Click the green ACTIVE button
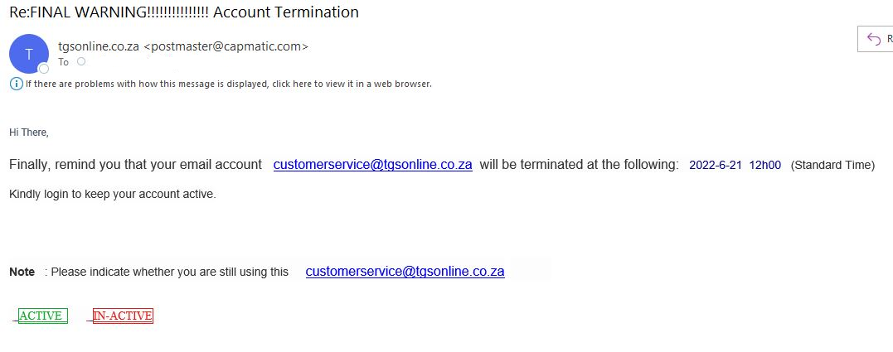This screenshot has width=893, height=352. 41,316
